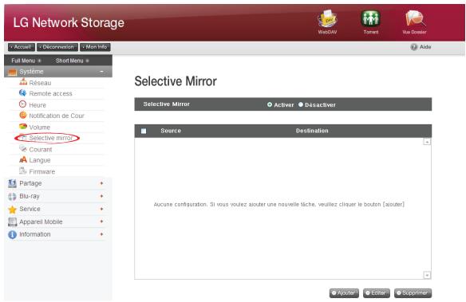Click the Information icon
The height and width of the screenshot is (302, 466).
[x=12, y=234]
